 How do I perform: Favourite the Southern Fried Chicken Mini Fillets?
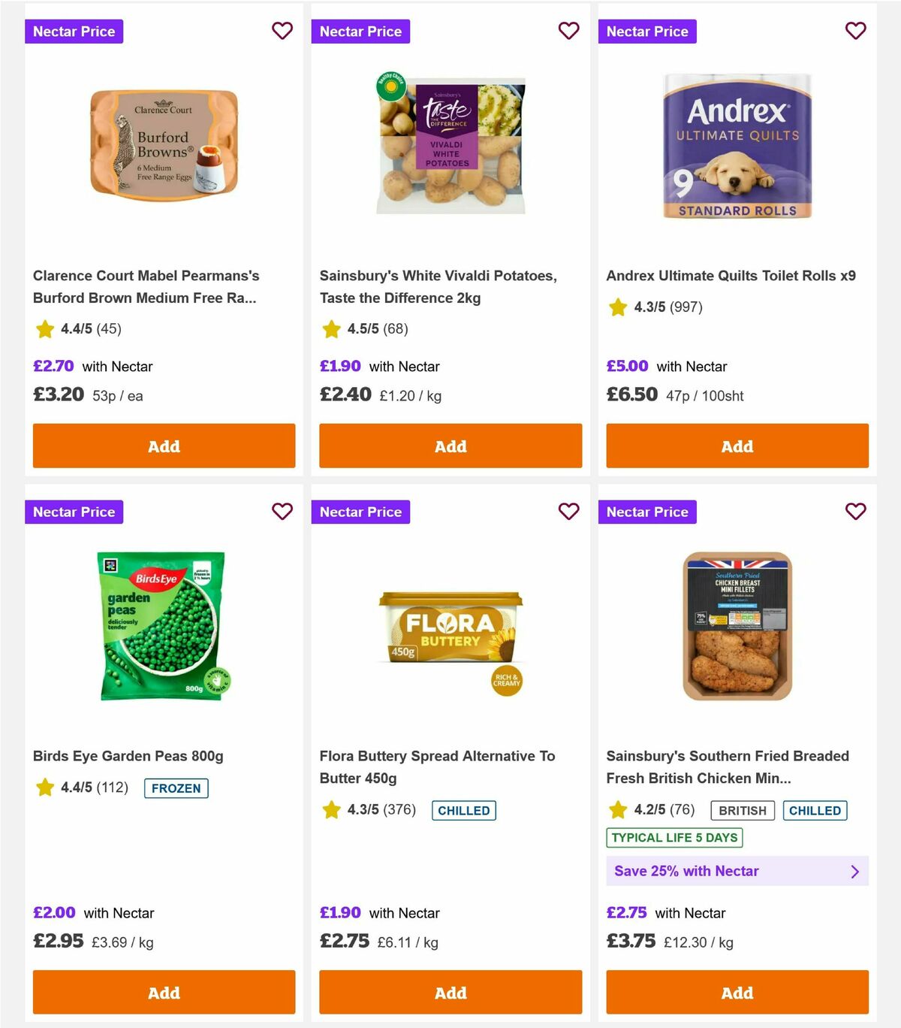(x=855, y=511)
